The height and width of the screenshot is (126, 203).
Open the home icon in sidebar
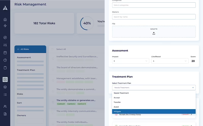(x=5, y=19)
